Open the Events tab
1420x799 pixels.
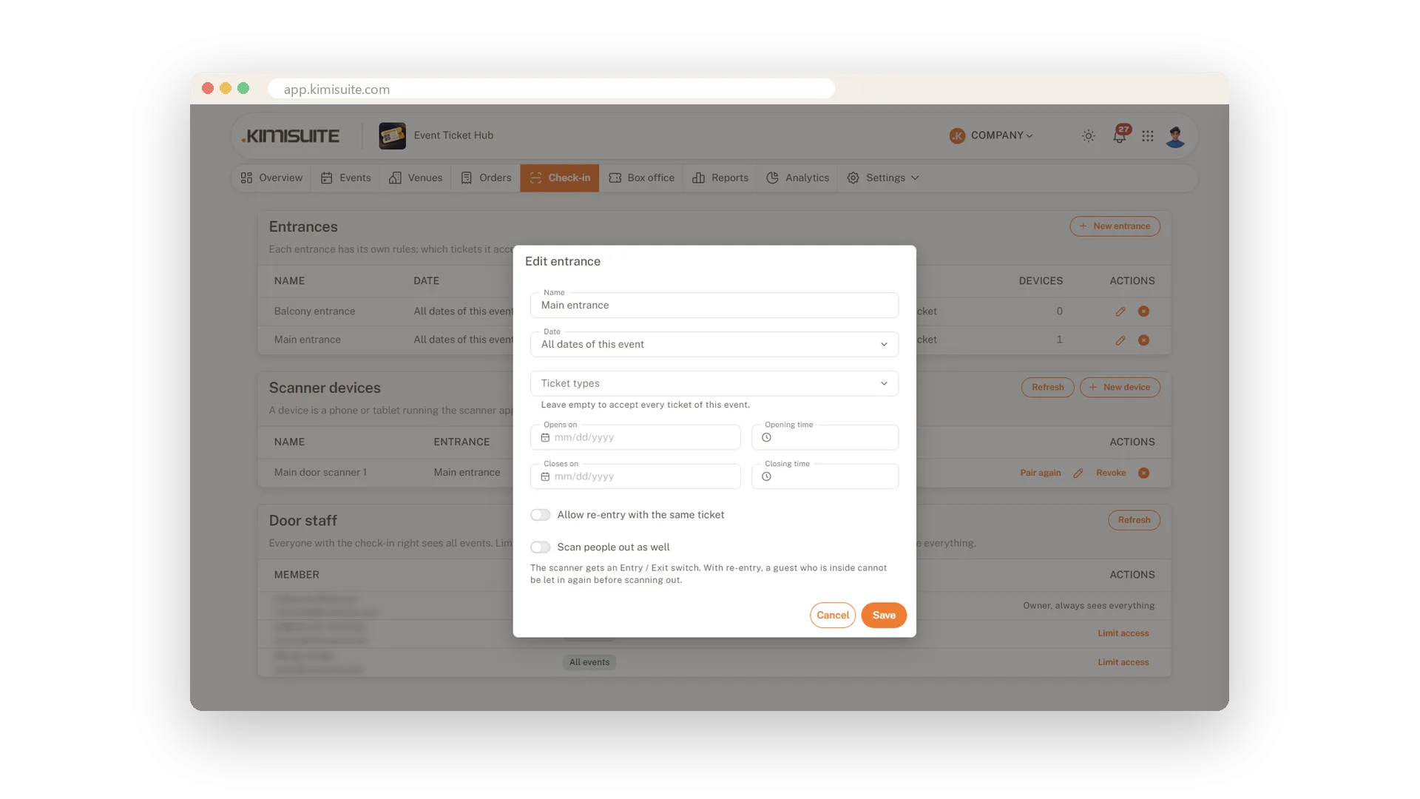345,178
